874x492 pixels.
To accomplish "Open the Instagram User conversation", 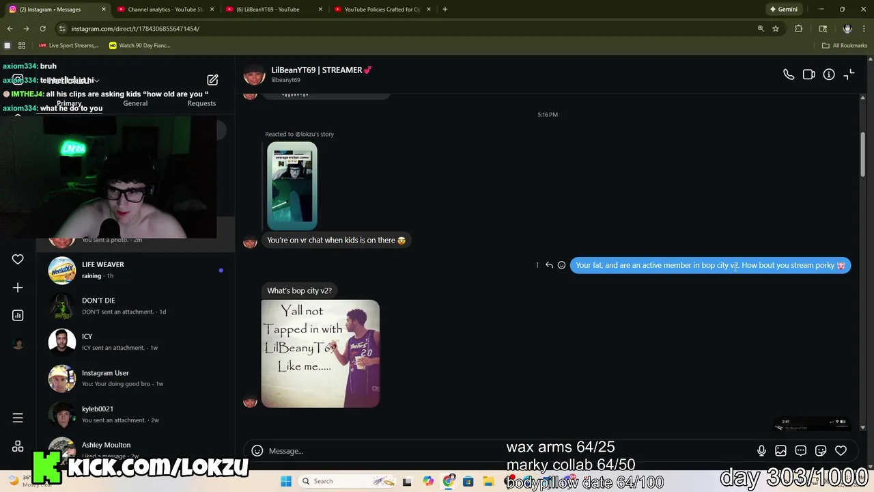I will (136, 378).
